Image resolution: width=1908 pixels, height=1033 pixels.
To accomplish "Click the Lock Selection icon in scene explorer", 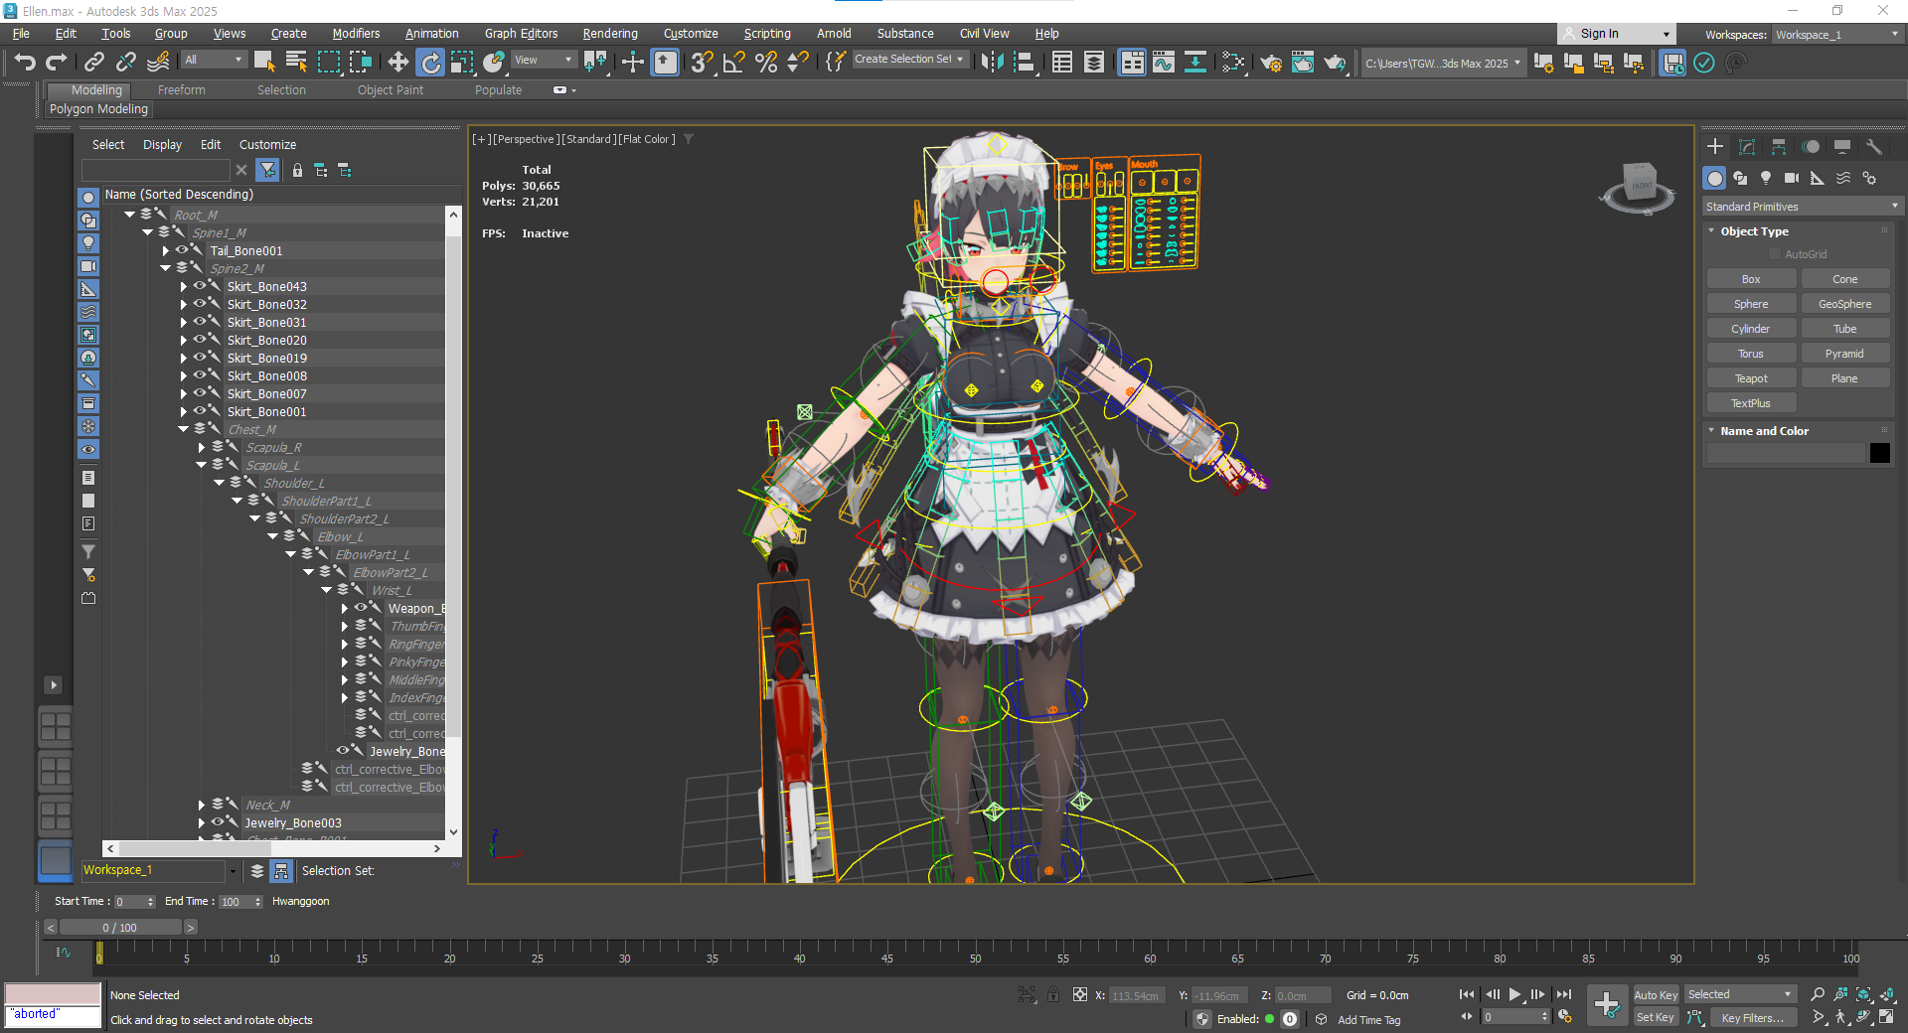I will (297, 171).
